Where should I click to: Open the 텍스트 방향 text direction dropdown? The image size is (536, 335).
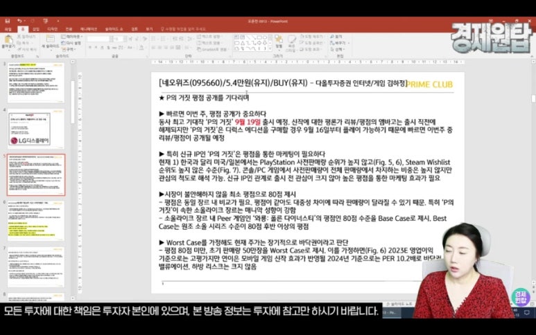(209, 37)
